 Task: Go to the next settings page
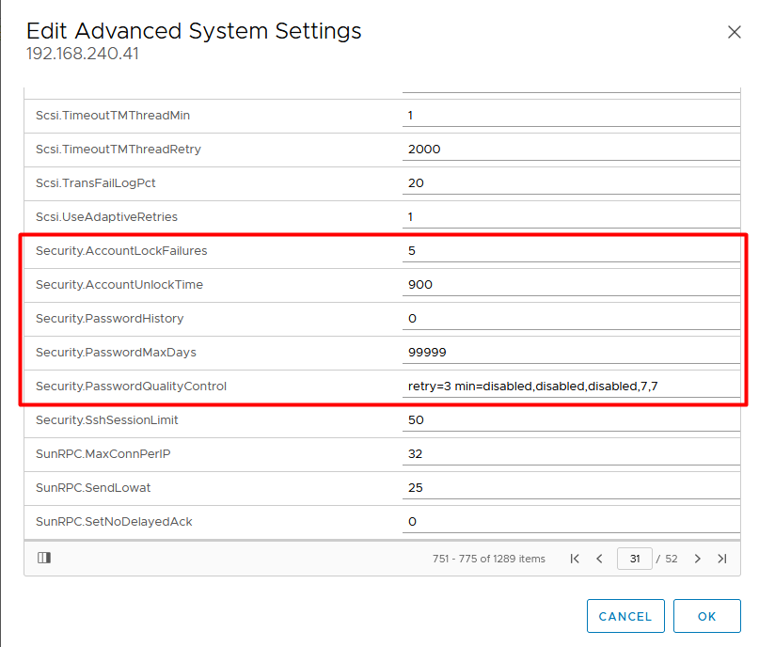click(698, 559)
